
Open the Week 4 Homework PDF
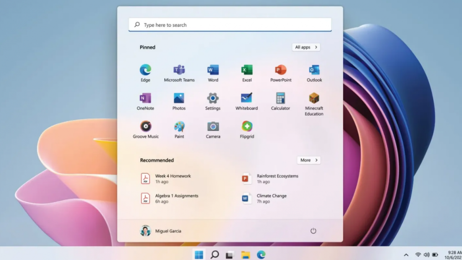[166, 179]
